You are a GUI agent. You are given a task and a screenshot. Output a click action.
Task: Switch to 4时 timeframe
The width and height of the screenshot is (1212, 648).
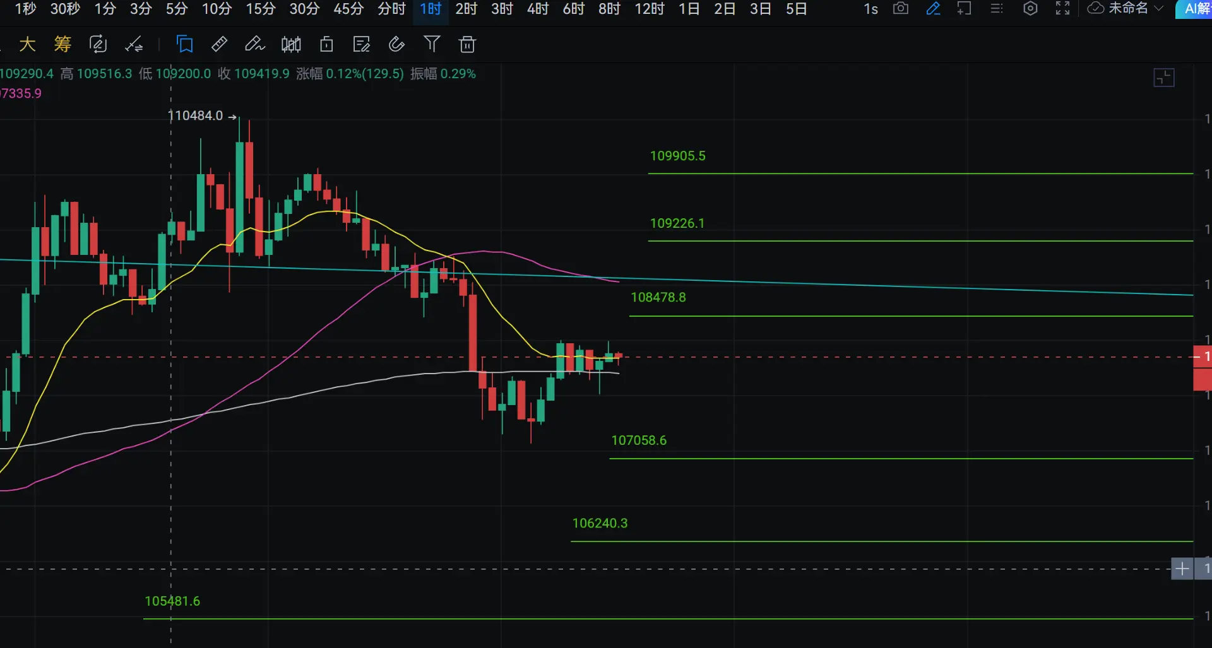(538, 9)
